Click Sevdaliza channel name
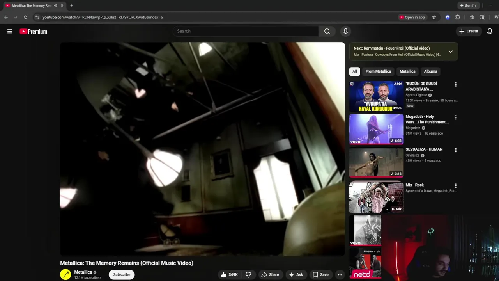The height and width of the screenshot is (281, 499). pos(412,155)
